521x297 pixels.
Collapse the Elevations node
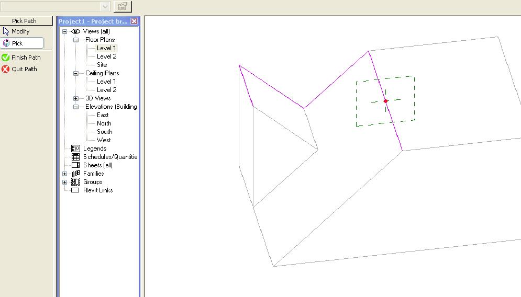76,107
